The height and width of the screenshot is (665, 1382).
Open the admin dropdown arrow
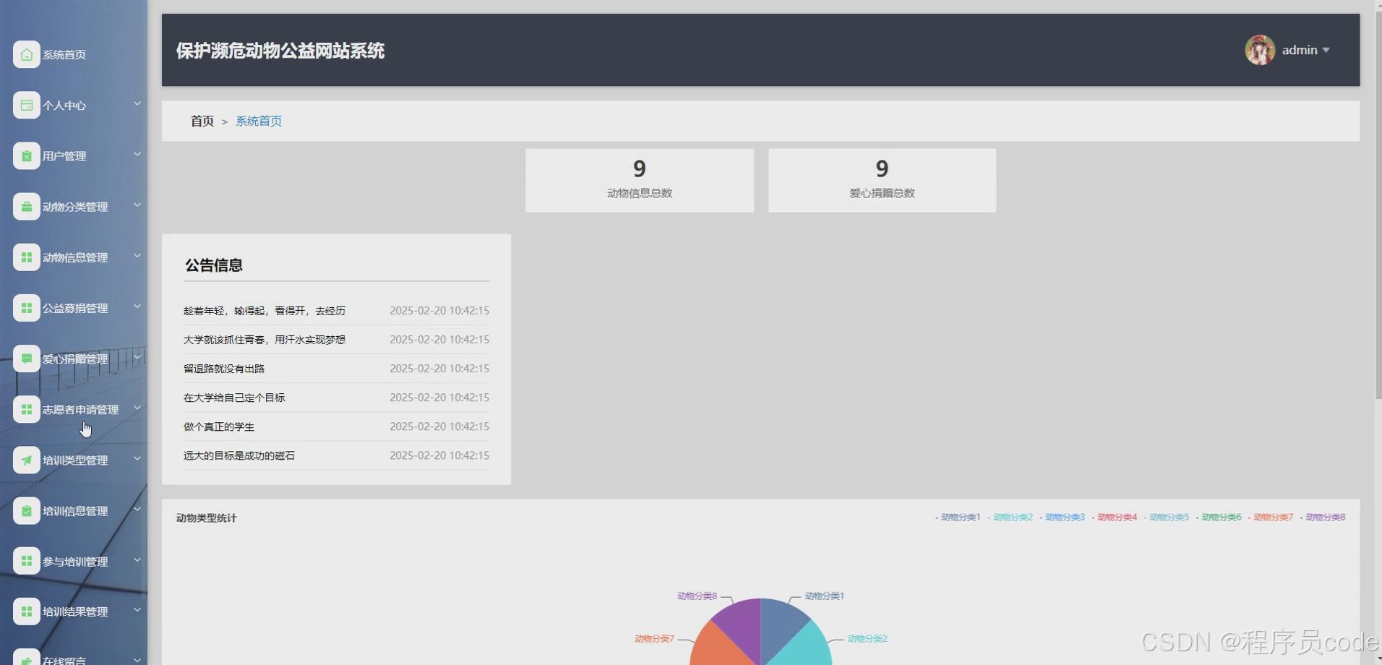(x=1326, y=51)
